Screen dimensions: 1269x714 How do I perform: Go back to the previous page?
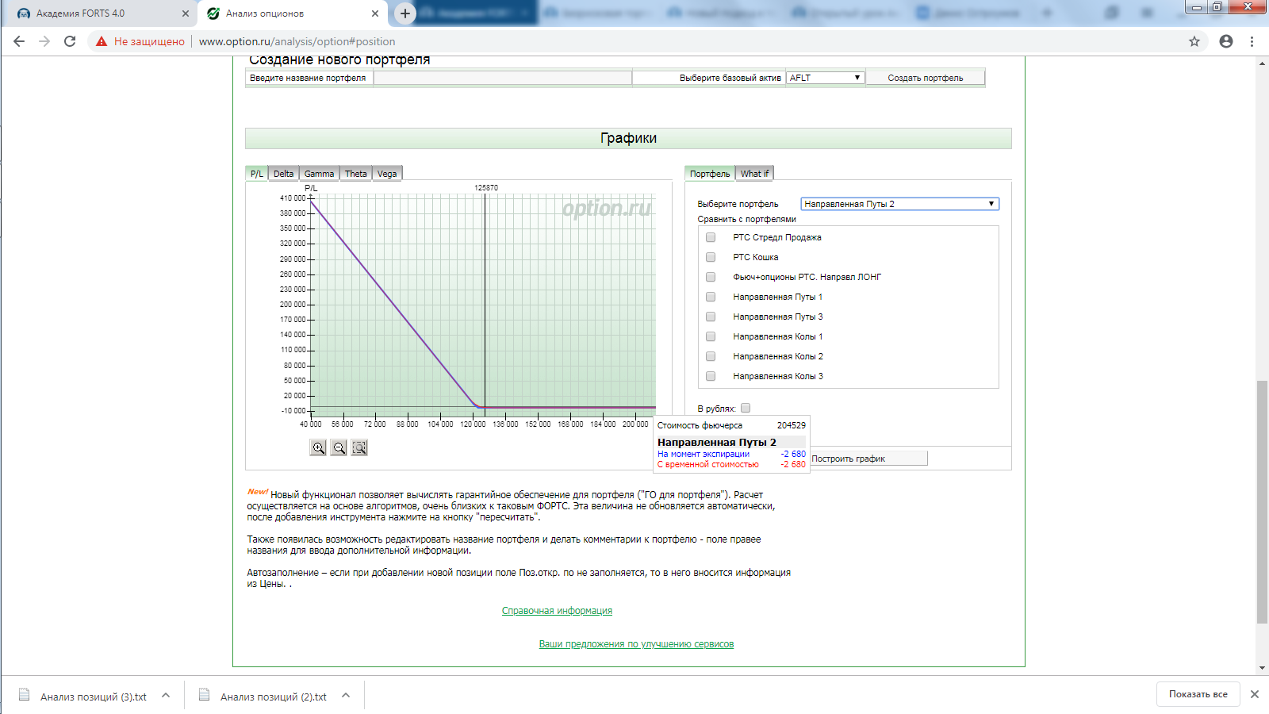pyautogui.click(x=19, y=41)
